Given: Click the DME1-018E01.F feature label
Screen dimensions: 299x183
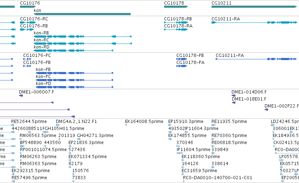Looking at the screenshot, I should [x=249, y=99].
